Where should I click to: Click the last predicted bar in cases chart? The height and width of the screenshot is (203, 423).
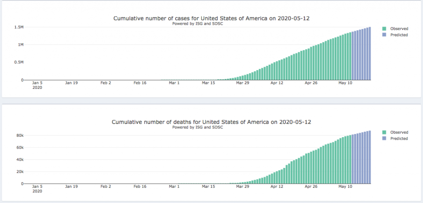coord(369,54)
